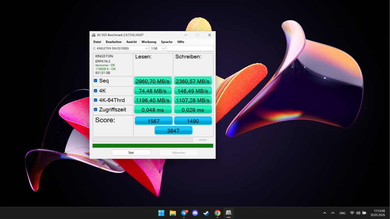Screen dimensions: 390x219
Task: Click the total score 3847
Action: (174, 131)
